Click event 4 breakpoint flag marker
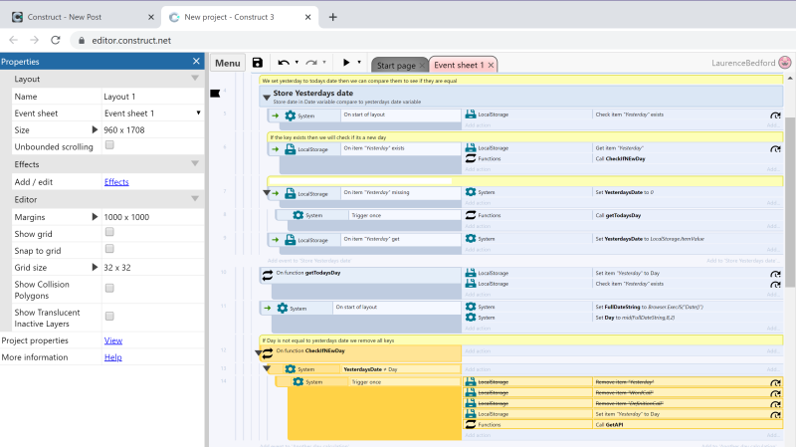 [215, 93]
